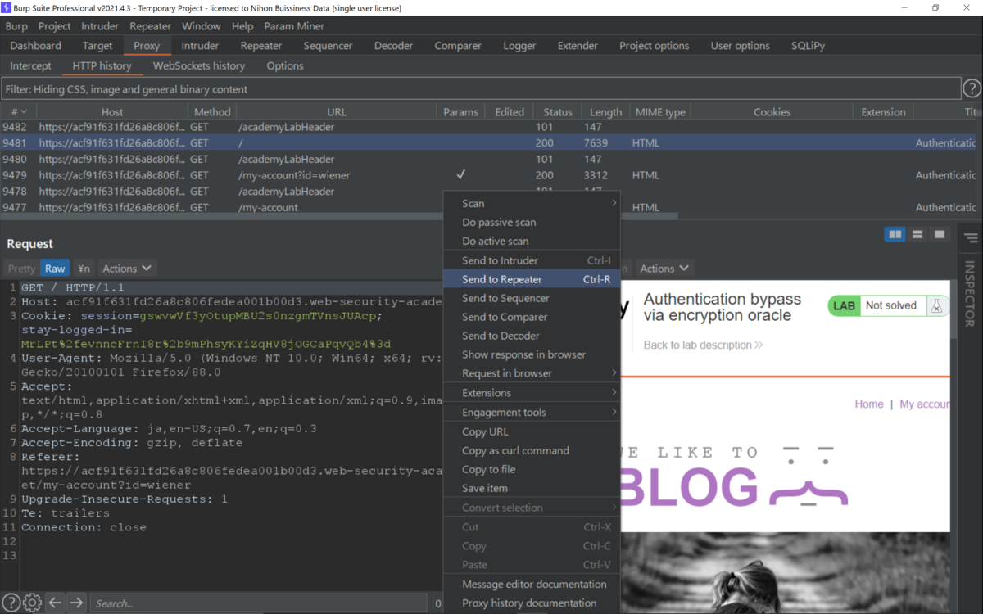Viewport: 983px width, 614px height.
Task: Open Message editor documentation
Action: 531,585
